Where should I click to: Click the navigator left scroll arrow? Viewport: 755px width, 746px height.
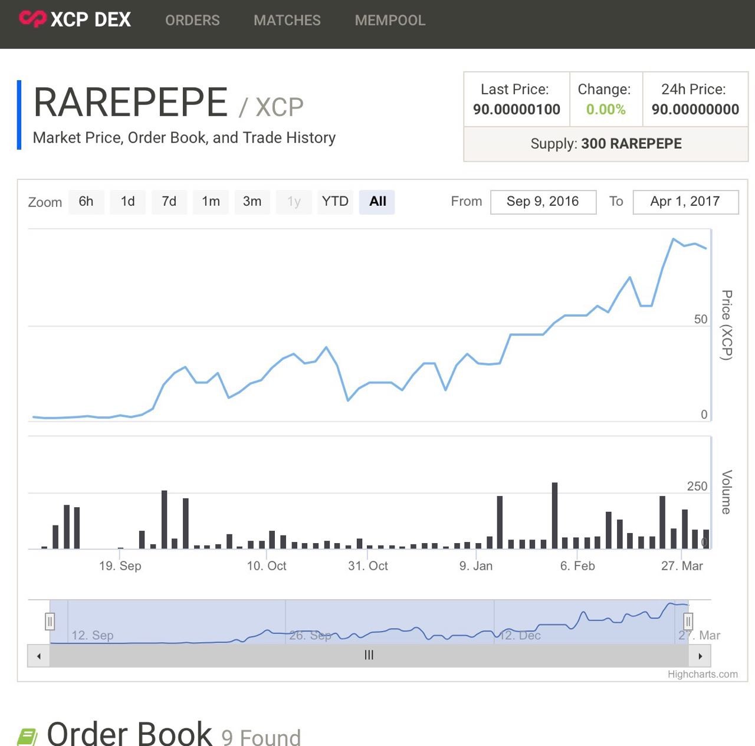(x=39, y=656)
